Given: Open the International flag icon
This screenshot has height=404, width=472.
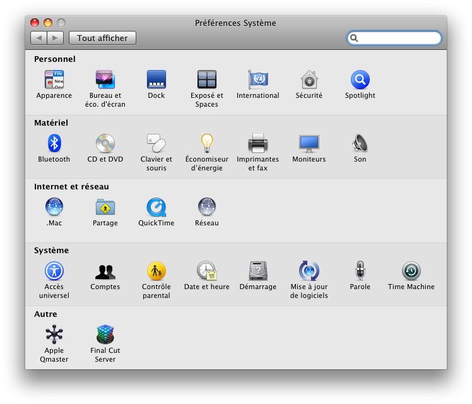Looking at the screenshot, I should click(258, 80).
